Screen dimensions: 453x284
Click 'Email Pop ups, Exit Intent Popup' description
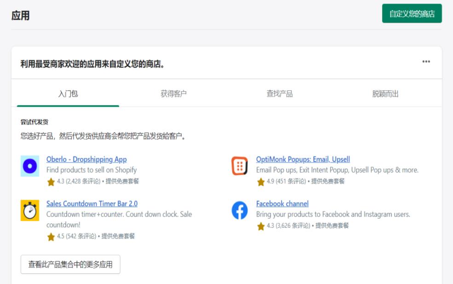pos(338,170)
